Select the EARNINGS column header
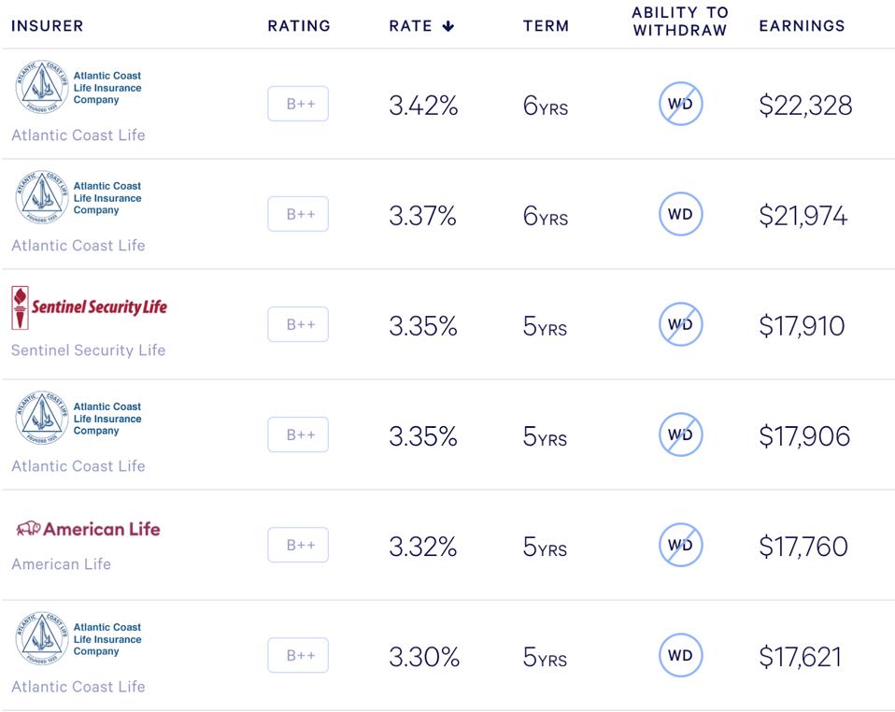Image resolution: width=895 pixels, height=712 pixels. 802,26
